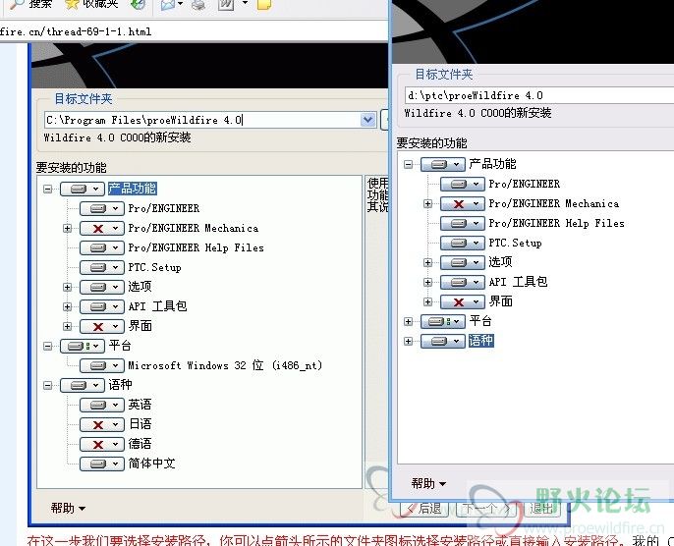Open PTC.Setup install-state button, left window
Image resolution: width=674 pixels, height=546 pixels.
point(102,268)
